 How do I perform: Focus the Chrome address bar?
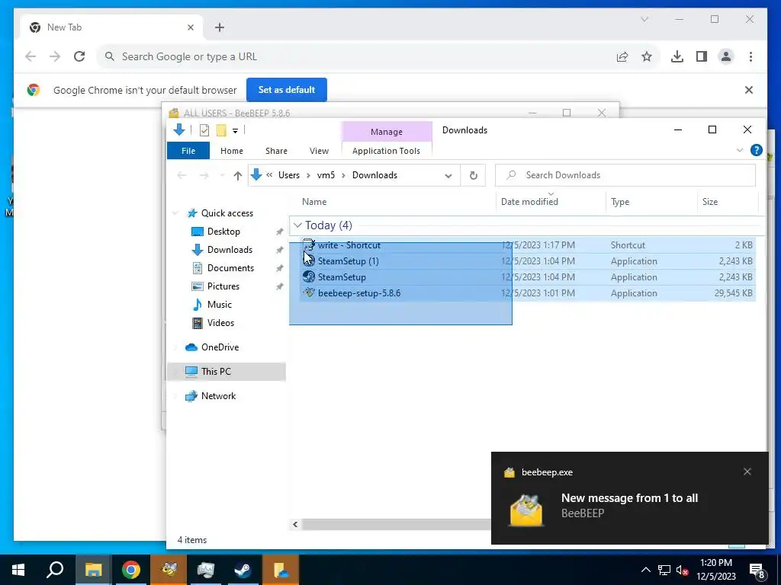point(358,56)
